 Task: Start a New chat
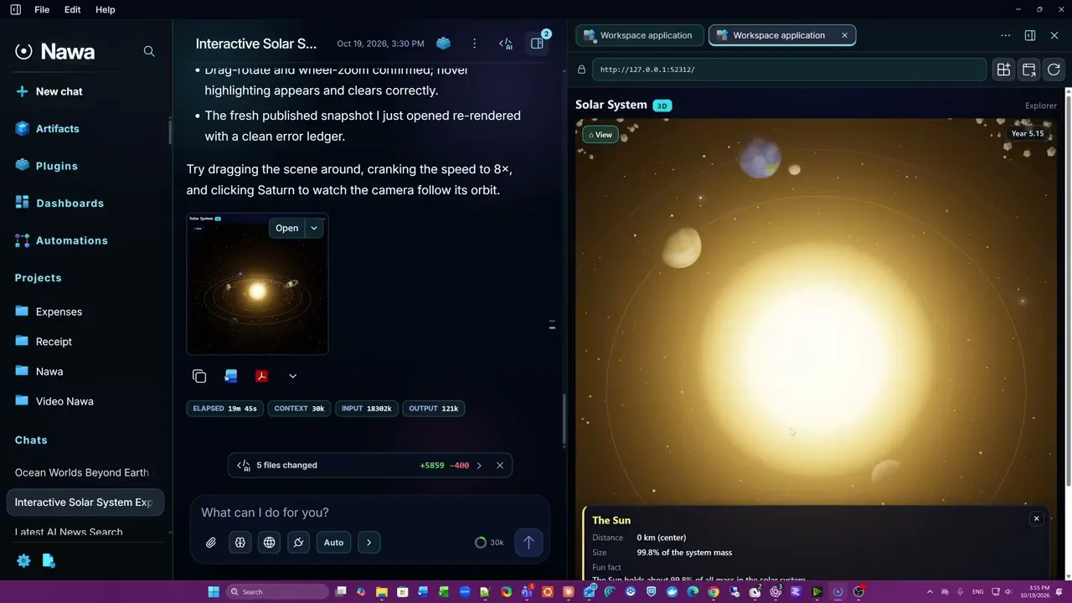[49, 91]
